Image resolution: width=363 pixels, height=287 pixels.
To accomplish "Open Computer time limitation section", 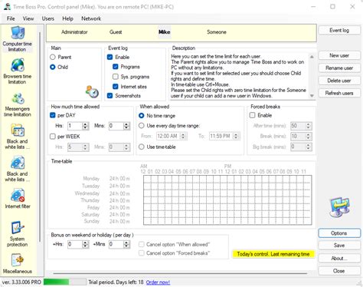I will (x=18, y=39).
